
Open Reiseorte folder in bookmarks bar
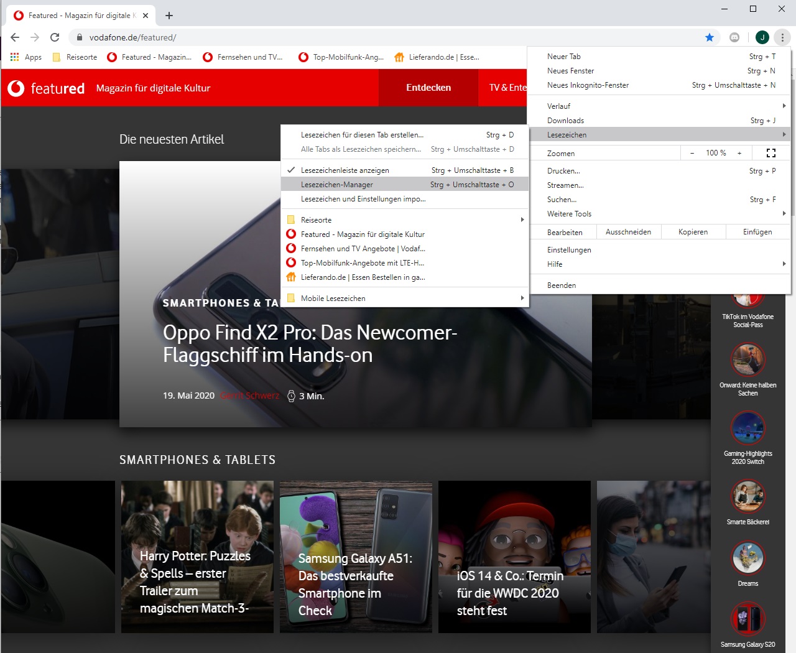(75, 57)
